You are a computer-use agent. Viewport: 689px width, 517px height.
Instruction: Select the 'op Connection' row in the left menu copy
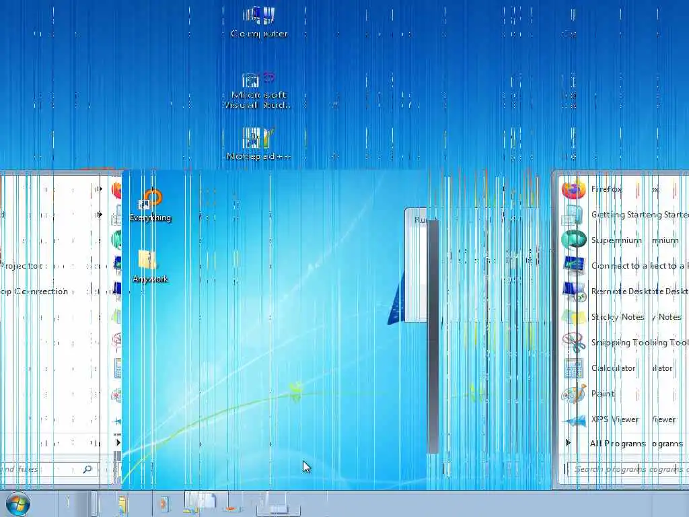pos(49,291)
